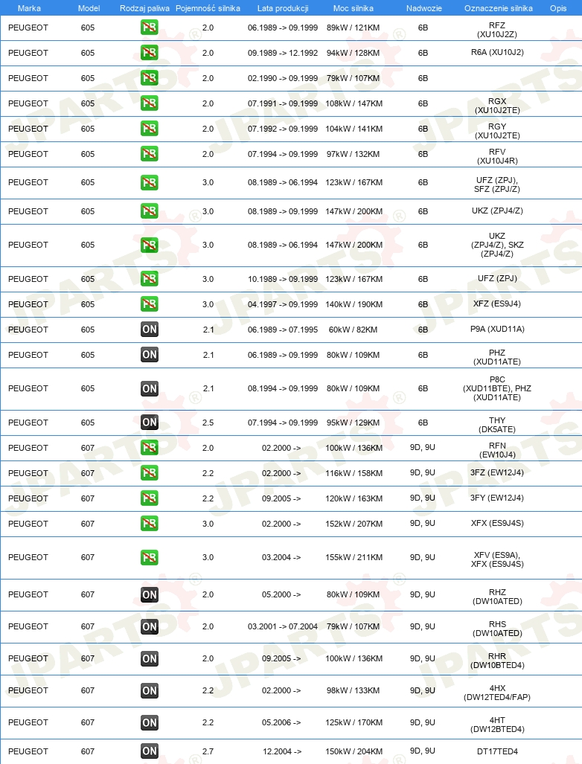Select the 89kW / 121KM power cell

[x=354, y=28]
